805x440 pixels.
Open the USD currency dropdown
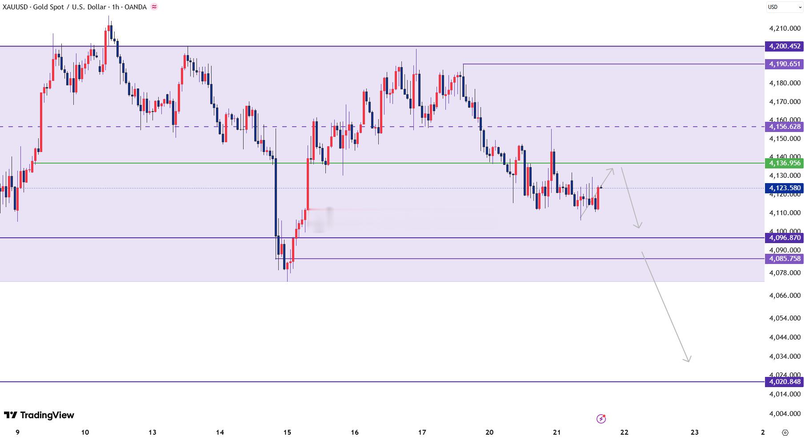click(784, 7)
